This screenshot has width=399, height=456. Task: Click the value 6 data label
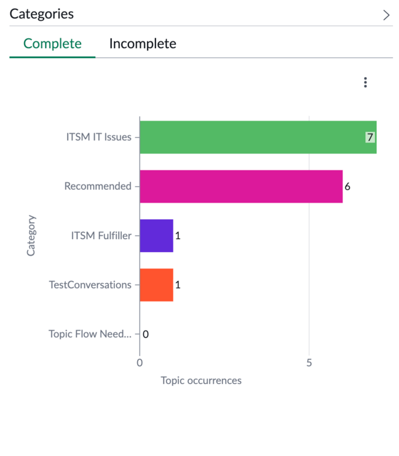click(x=347, y=187)
